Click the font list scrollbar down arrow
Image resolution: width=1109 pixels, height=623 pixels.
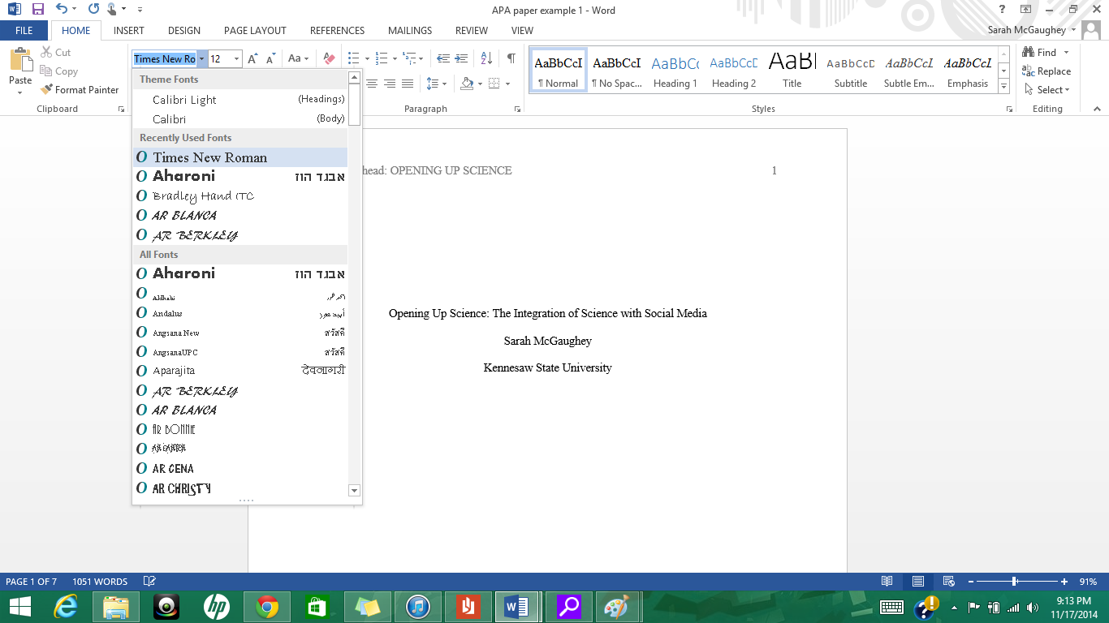354,490
